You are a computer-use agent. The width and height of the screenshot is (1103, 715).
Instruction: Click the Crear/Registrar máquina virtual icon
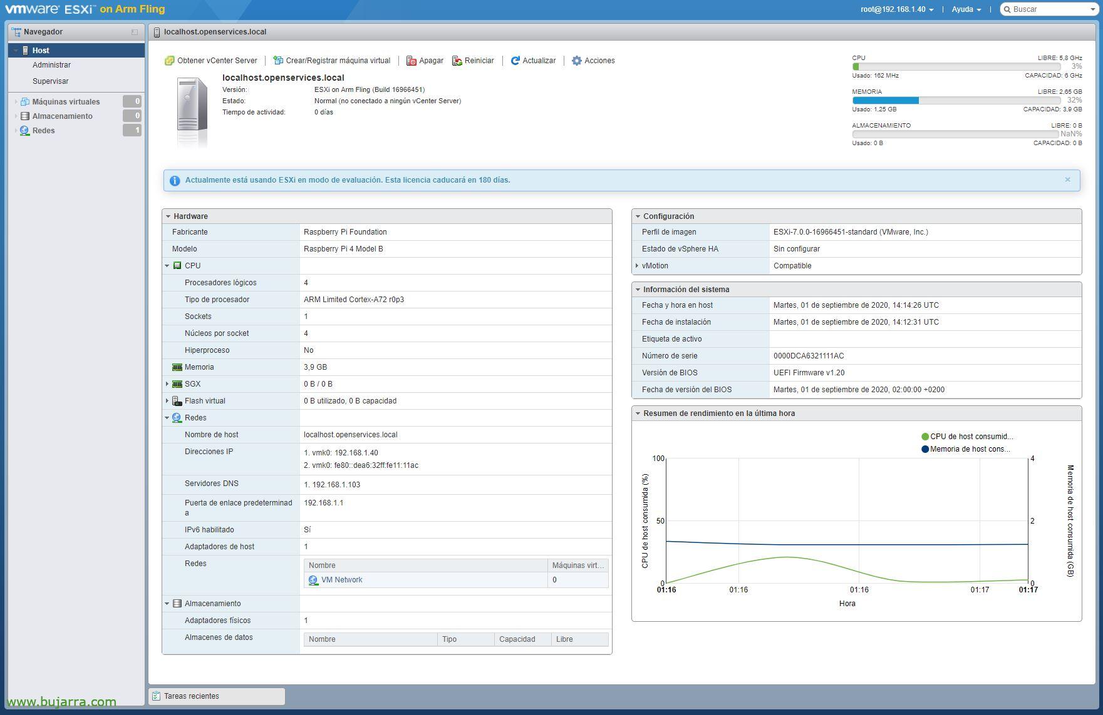point(278,61)
